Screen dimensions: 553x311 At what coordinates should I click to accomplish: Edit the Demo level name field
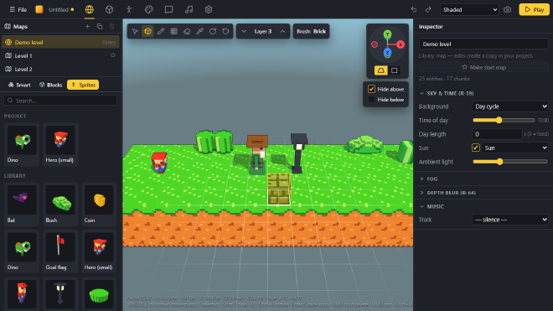[483, 44]
